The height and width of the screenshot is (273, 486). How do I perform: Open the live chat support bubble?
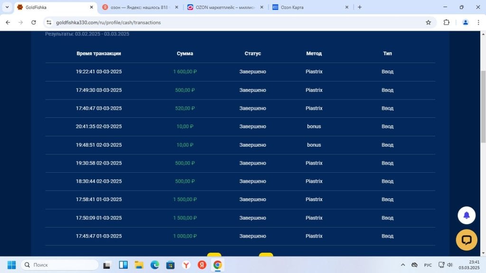[467, 240]
